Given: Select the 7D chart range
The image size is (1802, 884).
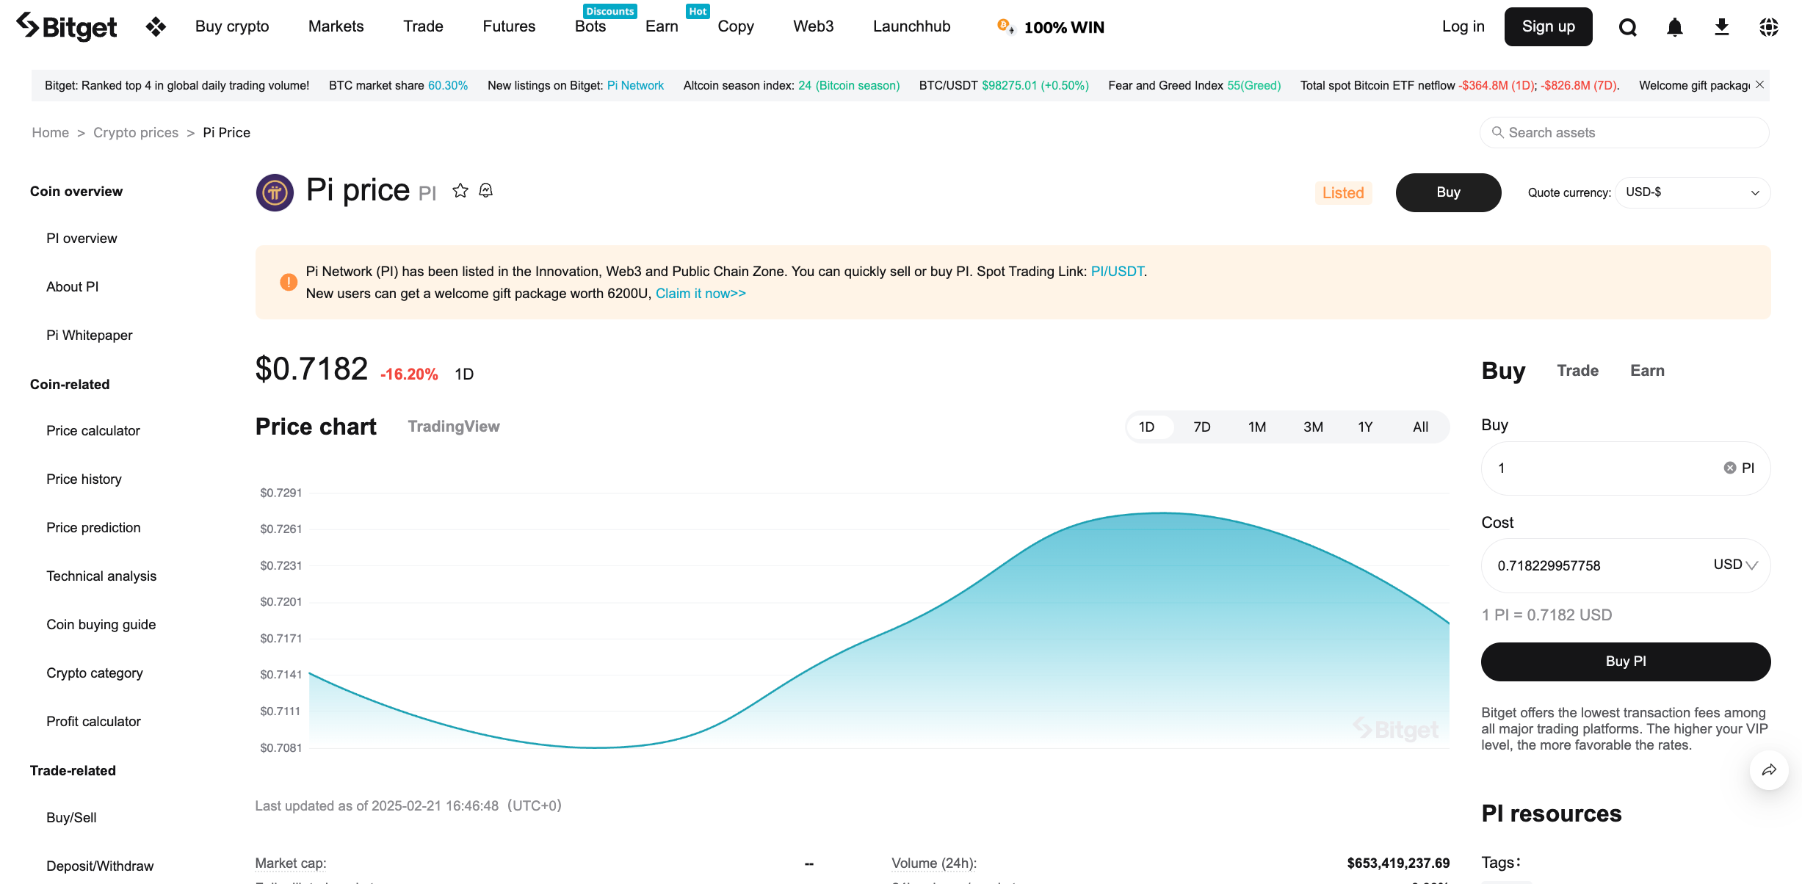Looking at the screenshot, I should coord(1201,427).
